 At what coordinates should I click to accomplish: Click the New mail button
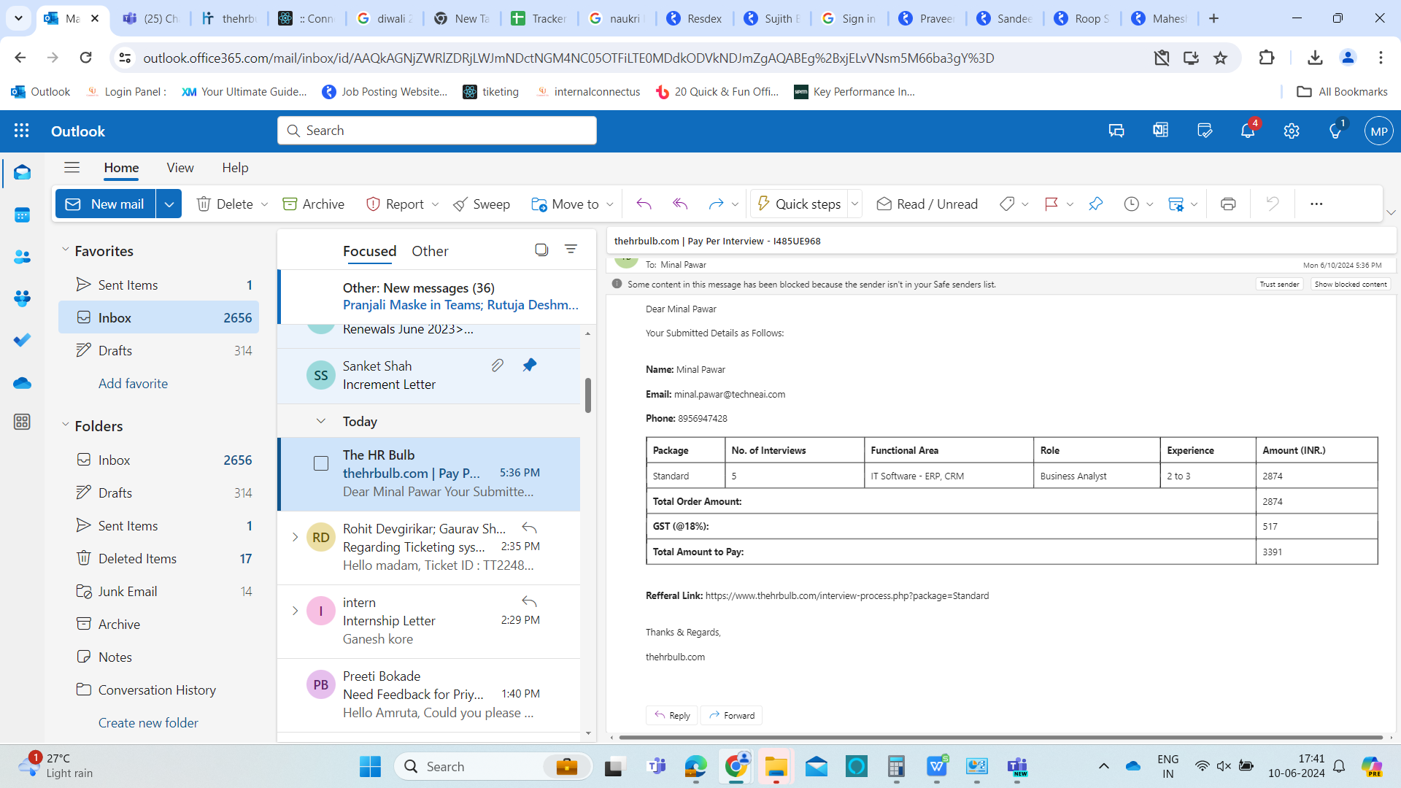coord(106,204)
